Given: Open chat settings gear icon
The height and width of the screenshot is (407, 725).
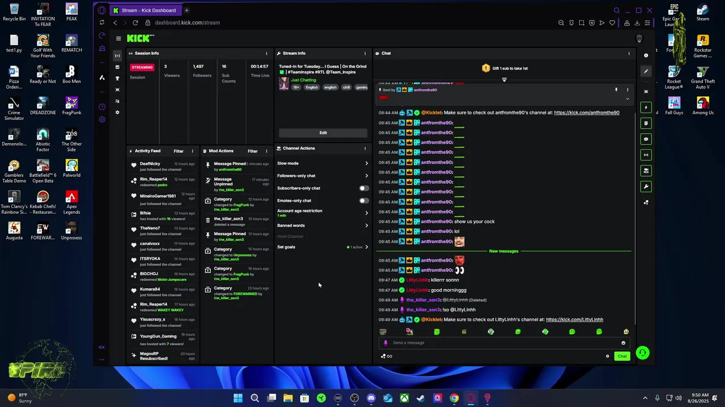Looking at the screenshot, I should click(x=608, y=356).
